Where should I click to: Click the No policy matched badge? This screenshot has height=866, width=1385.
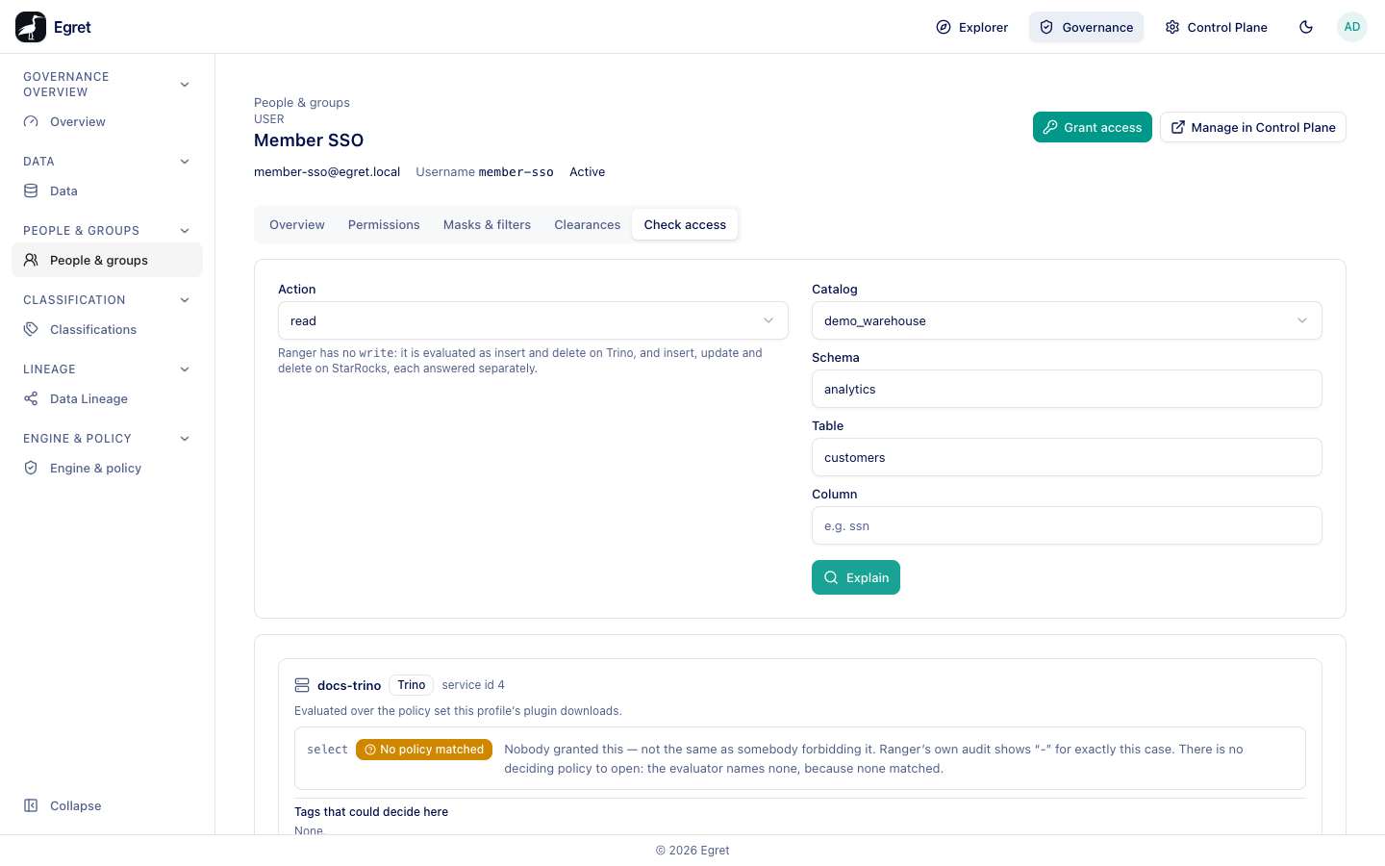coord(424,750)
